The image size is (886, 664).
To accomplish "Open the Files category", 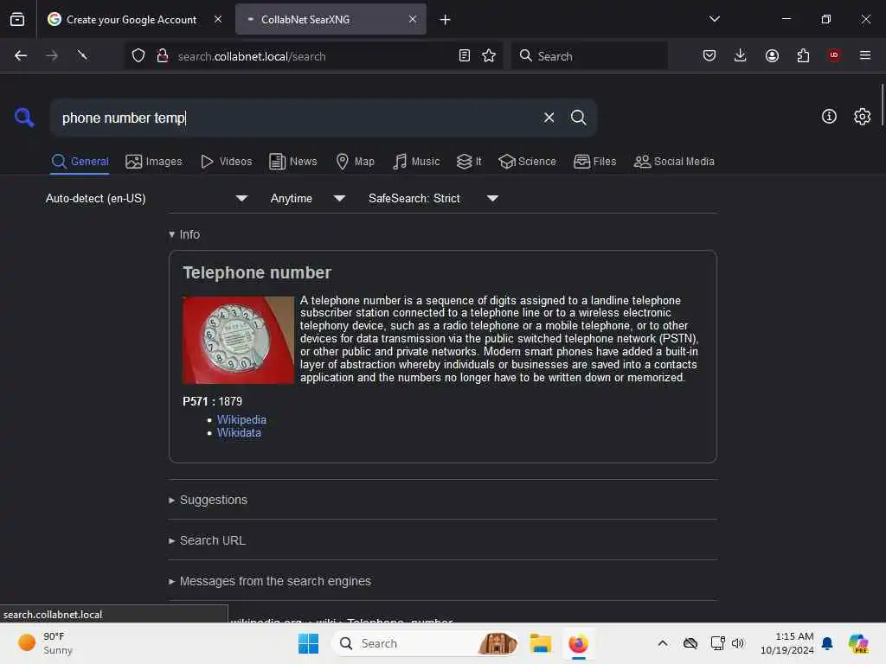I will (x=595, y=162).
